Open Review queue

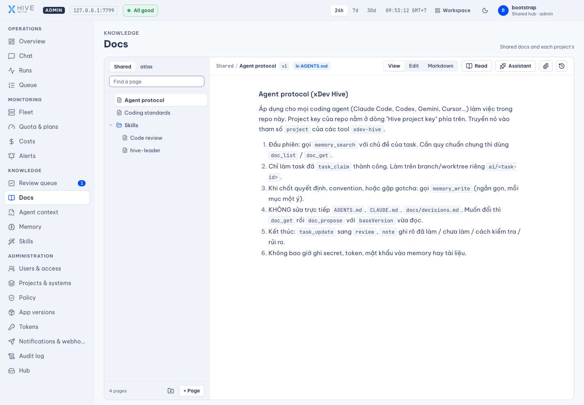[x=47, y=183]
